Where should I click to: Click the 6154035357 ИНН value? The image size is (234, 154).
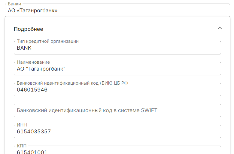pos(34,132)
